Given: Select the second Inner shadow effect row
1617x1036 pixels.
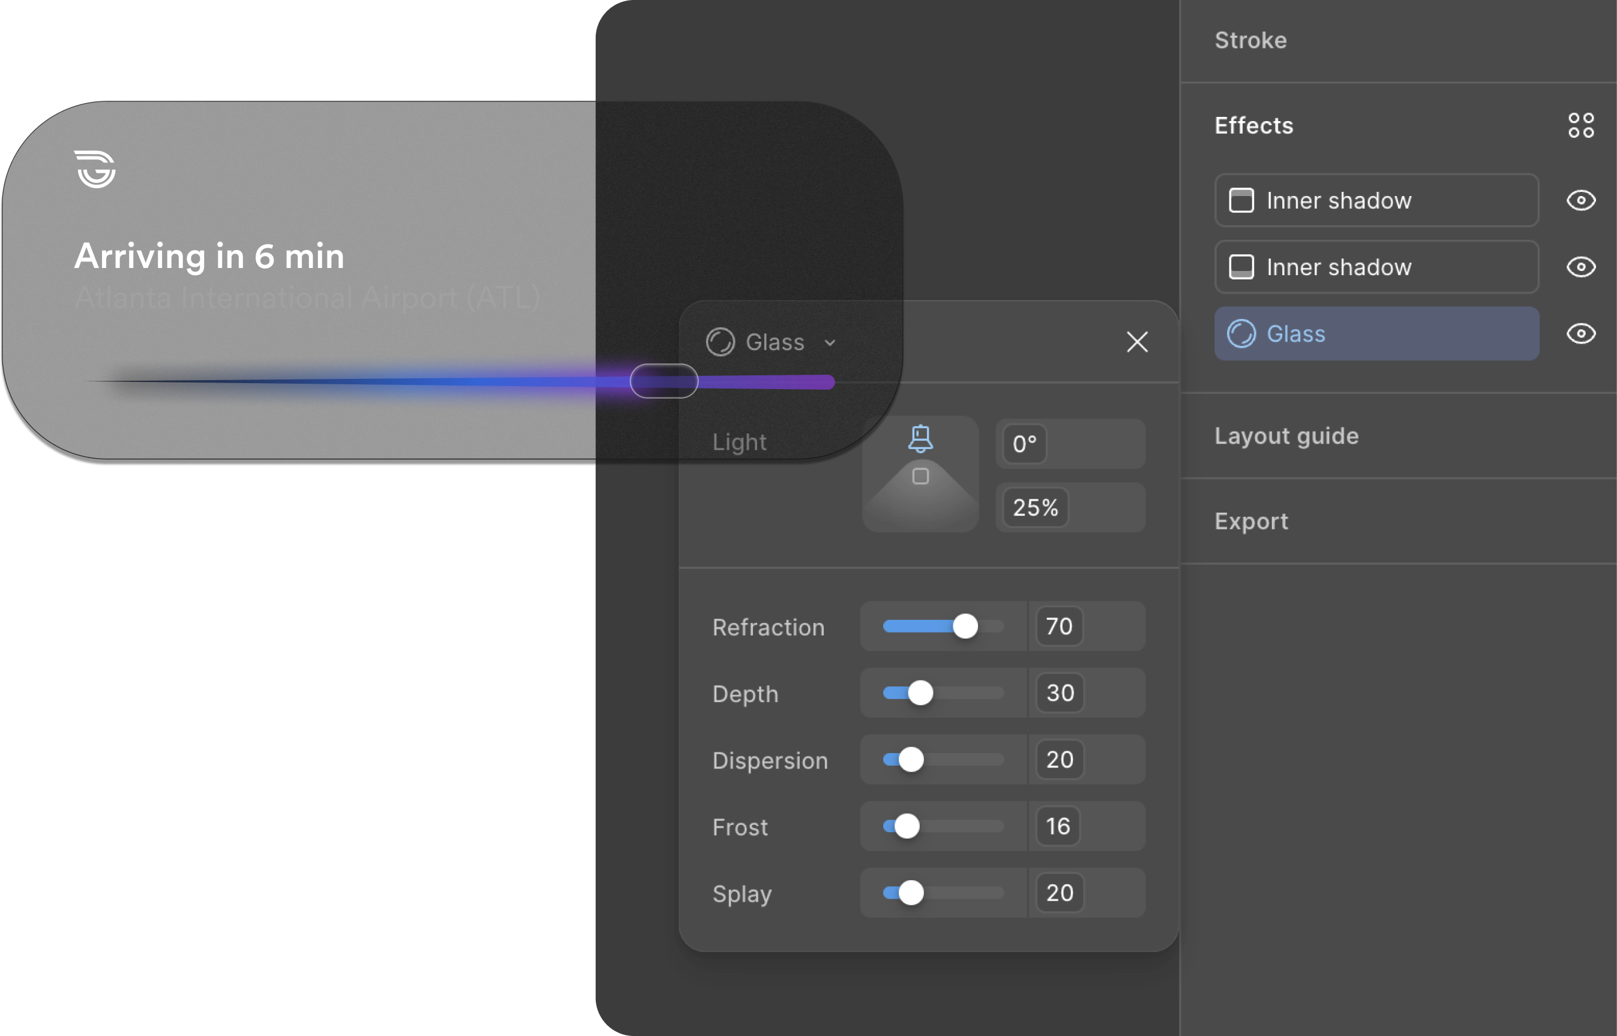Looking at the screenshot, I should (1376, 267).
